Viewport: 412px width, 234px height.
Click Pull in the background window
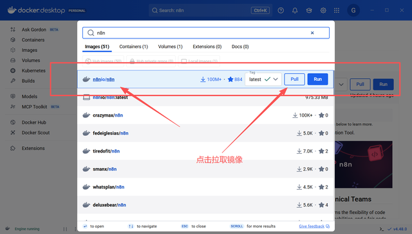click(360, 84)
